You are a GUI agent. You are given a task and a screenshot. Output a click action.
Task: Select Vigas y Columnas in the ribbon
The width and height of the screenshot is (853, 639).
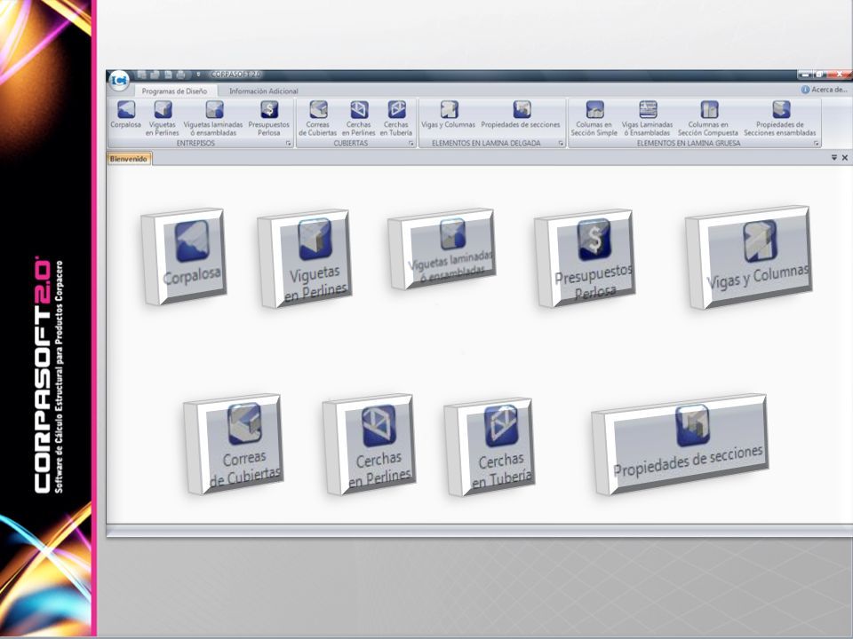point(448,114)
